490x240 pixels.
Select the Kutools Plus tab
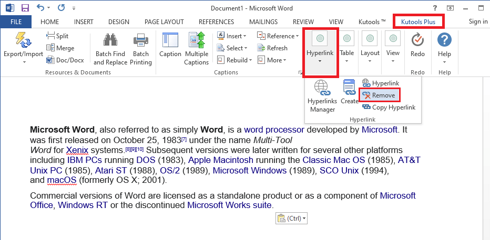pyautogui.click(x=418, y=22)
